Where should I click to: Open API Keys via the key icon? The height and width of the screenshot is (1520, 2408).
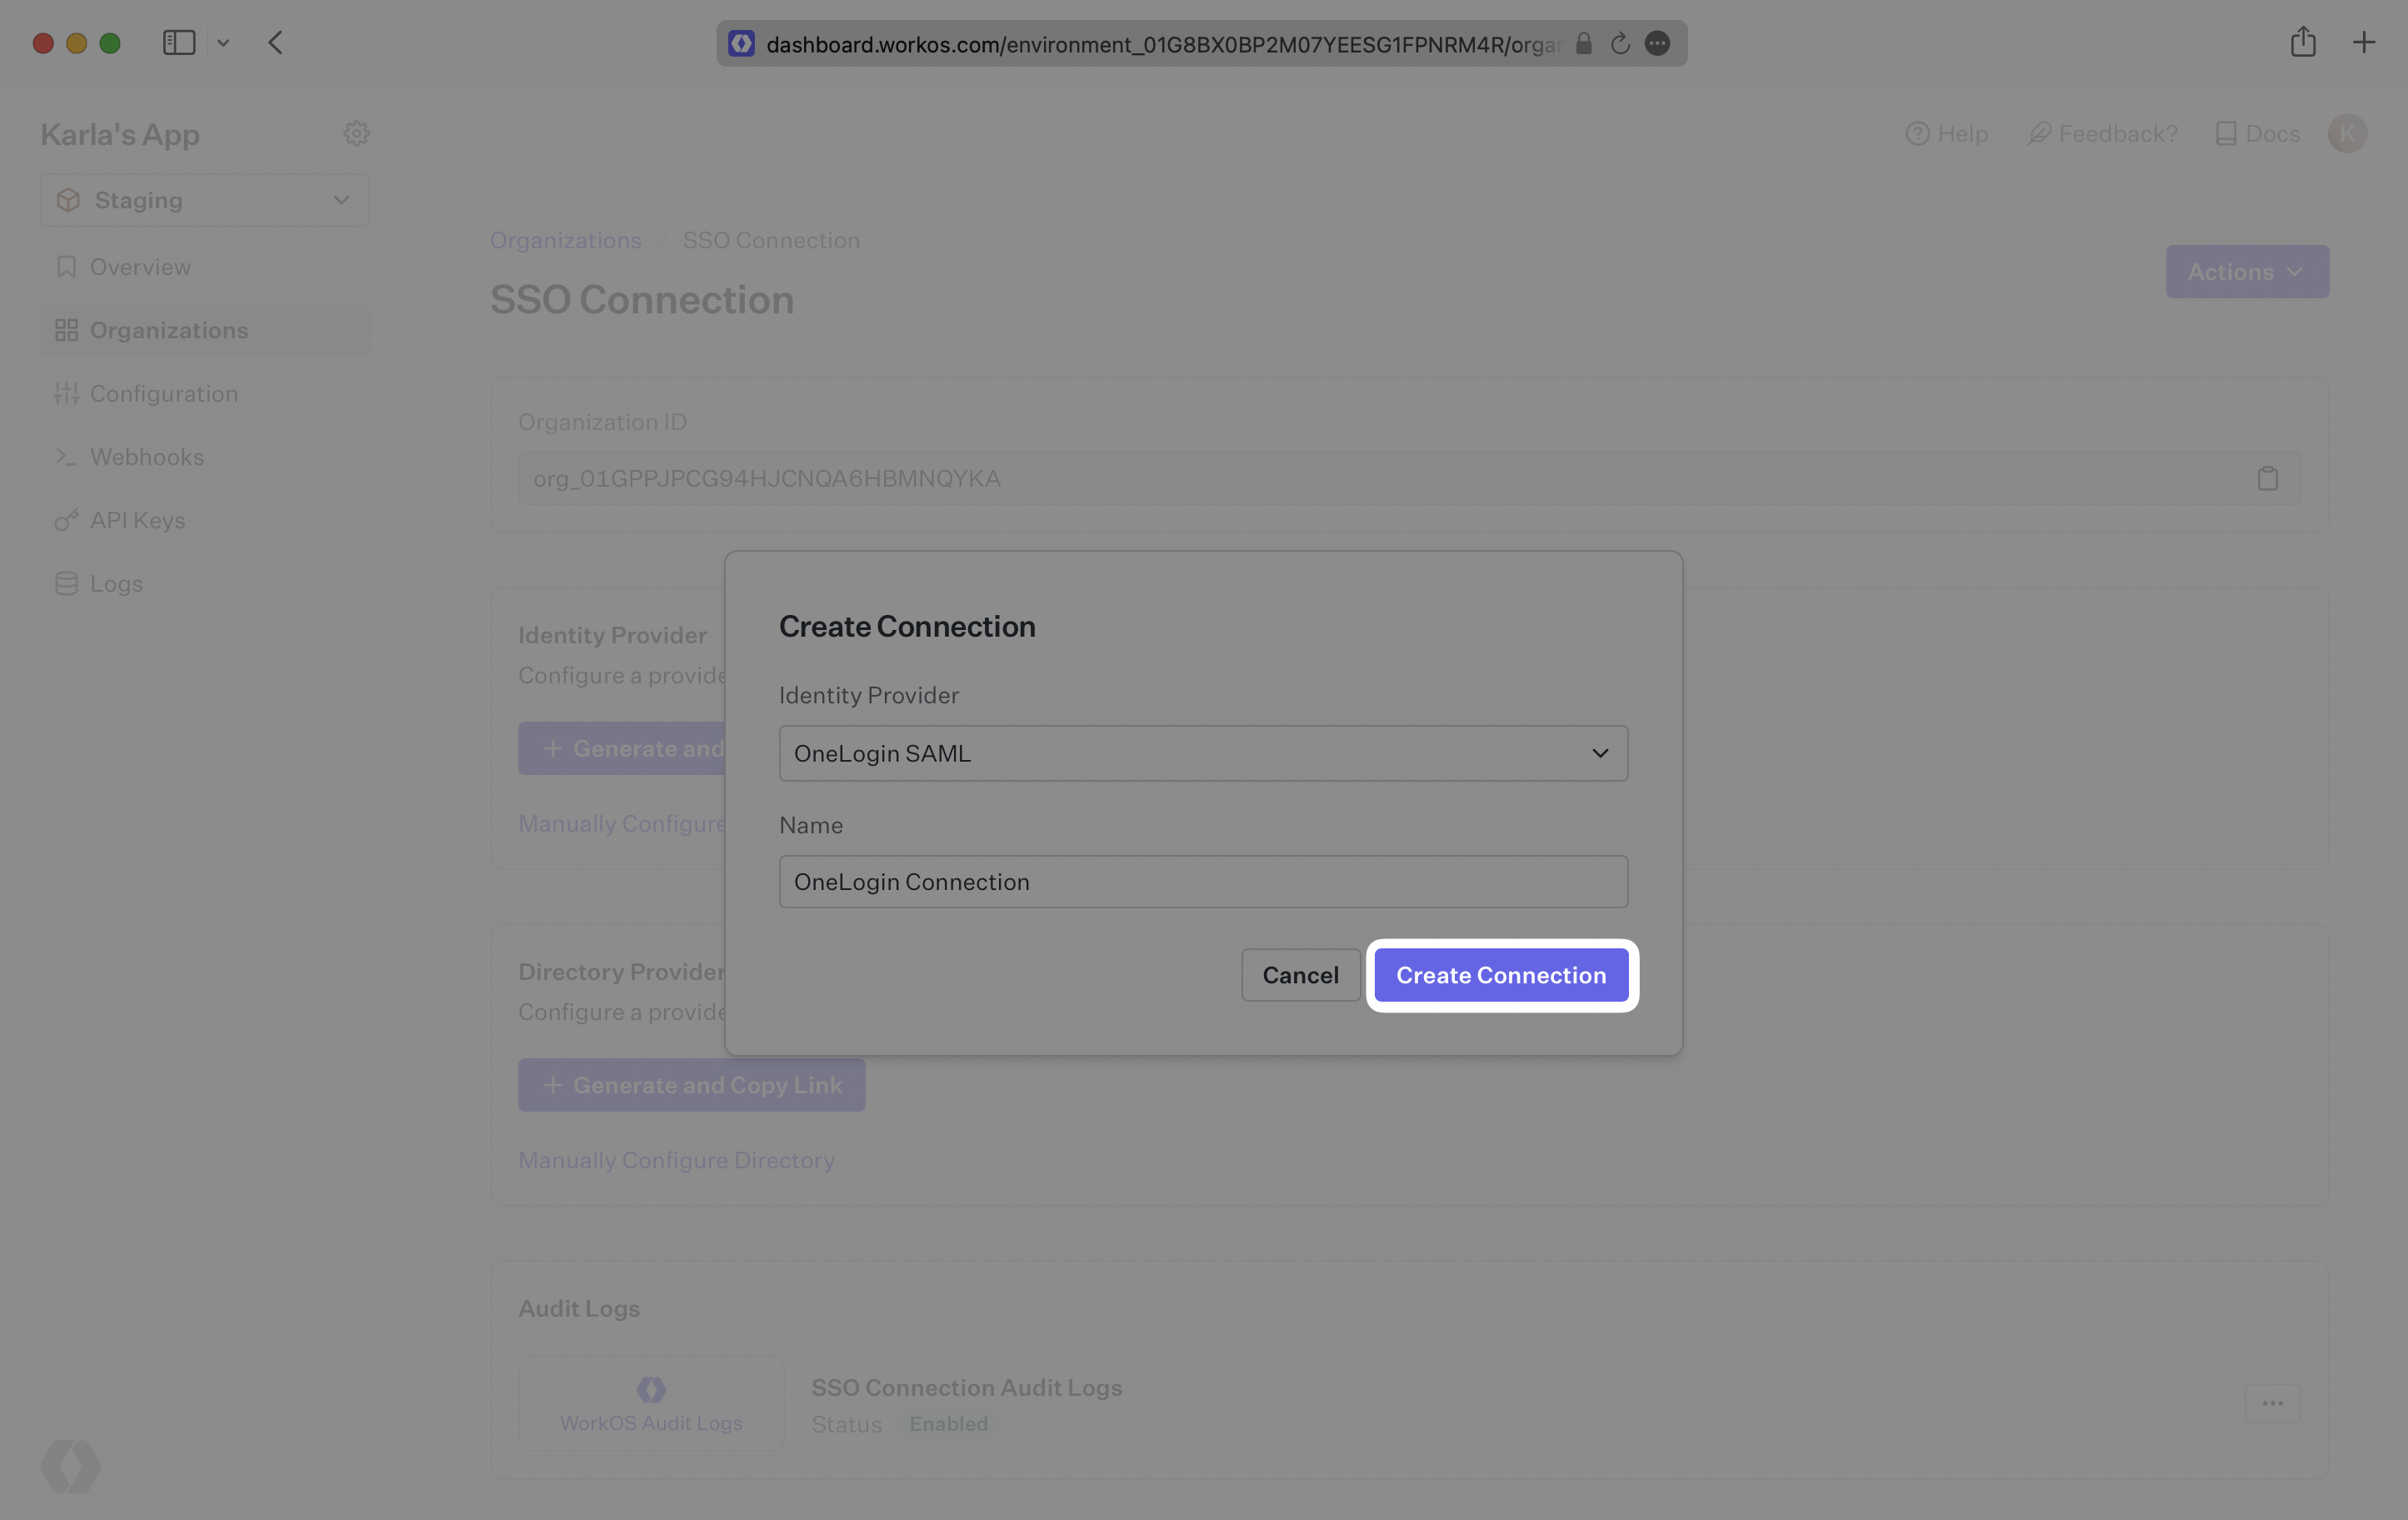coord(66,520)
